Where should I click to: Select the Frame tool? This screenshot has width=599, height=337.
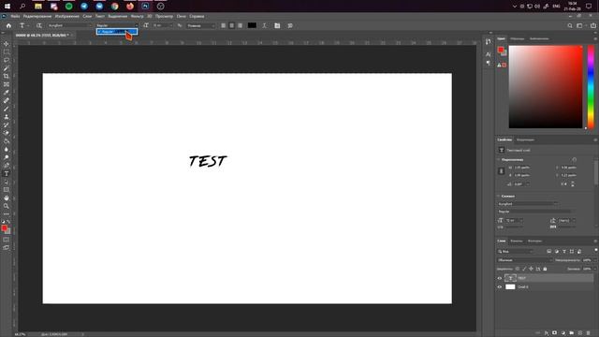coord(7,84)
